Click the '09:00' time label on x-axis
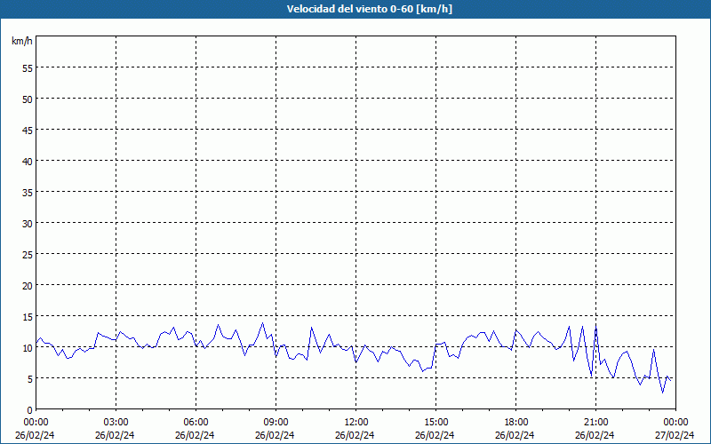711x444 pixels. tap(276, 423)
